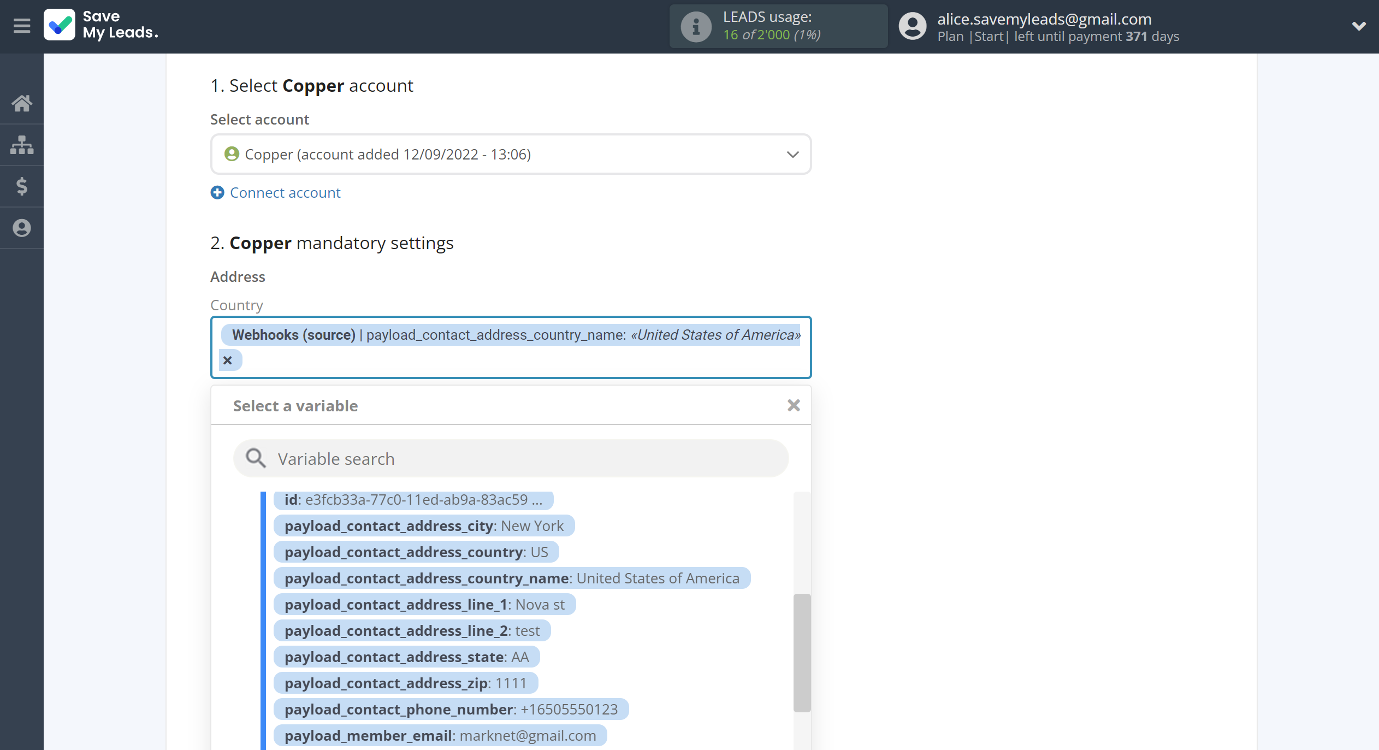Select payload_contact_address_country_name variable in list
Image resolution: width=1379 pixels, height=750 pixels.
pyautogui.click(x=512, y=578)
